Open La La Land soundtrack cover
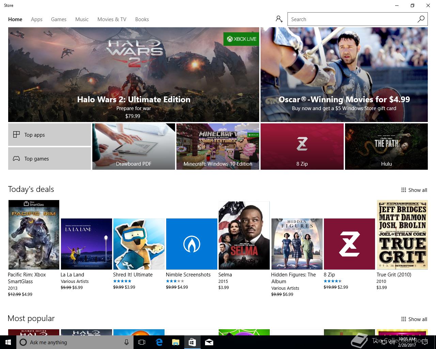Screen dimensions: 436x349 pos(87,244)
